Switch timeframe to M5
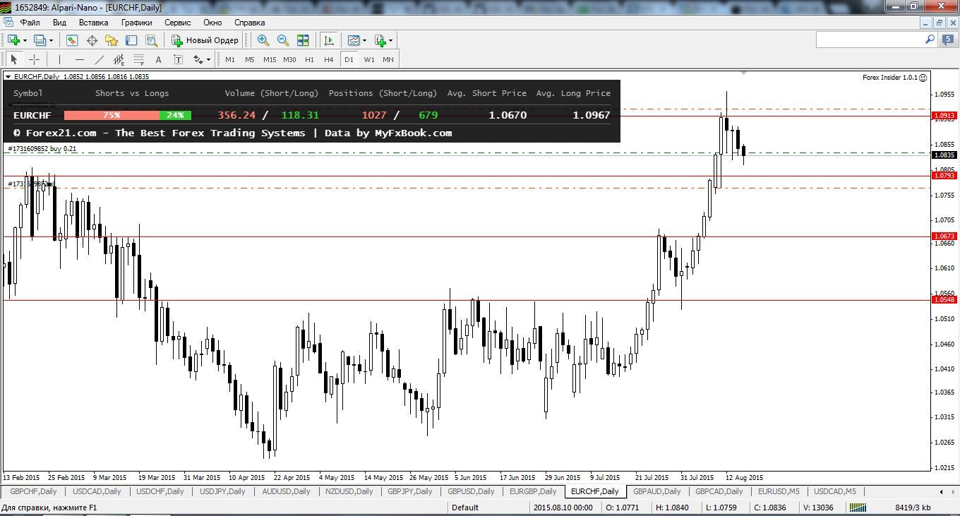This screenshot has height=516, width=960. pos(250,59)
